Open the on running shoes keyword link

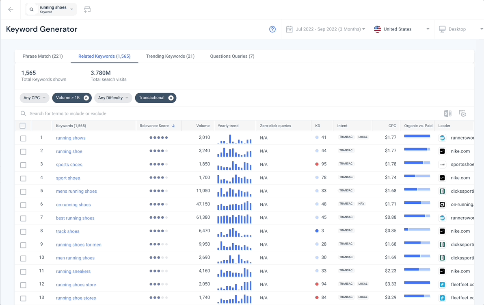pyautogui.click(x=73, y=205)
